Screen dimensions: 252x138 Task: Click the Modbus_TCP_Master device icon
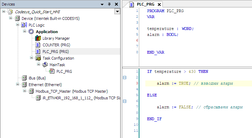31,91
